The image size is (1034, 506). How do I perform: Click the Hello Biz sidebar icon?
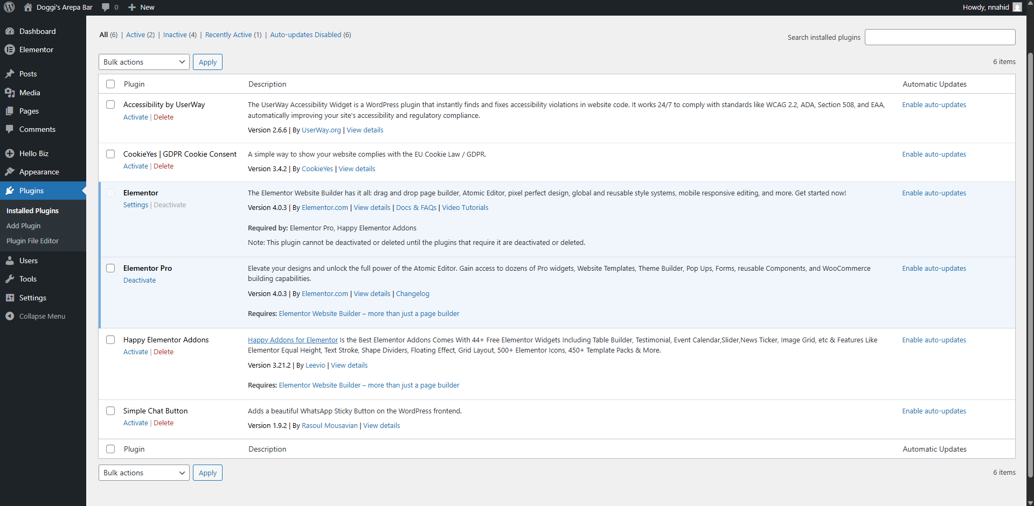(11, 153)
